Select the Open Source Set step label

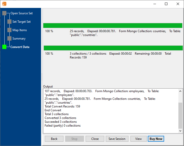pos(21,13)
